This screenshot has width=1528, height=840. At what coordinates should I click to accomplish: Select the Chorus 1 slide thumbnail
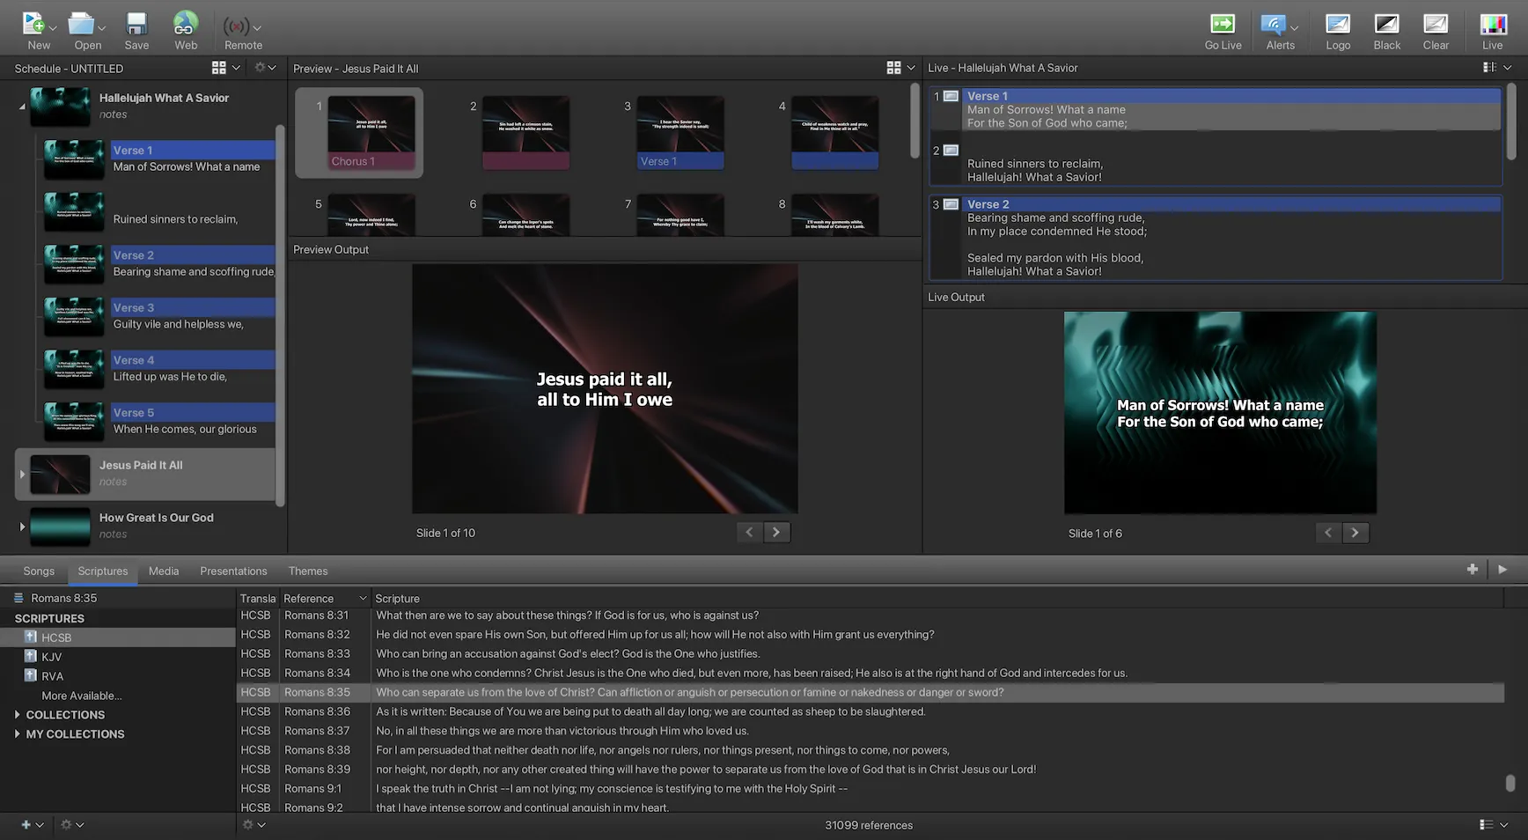[370, 132]
